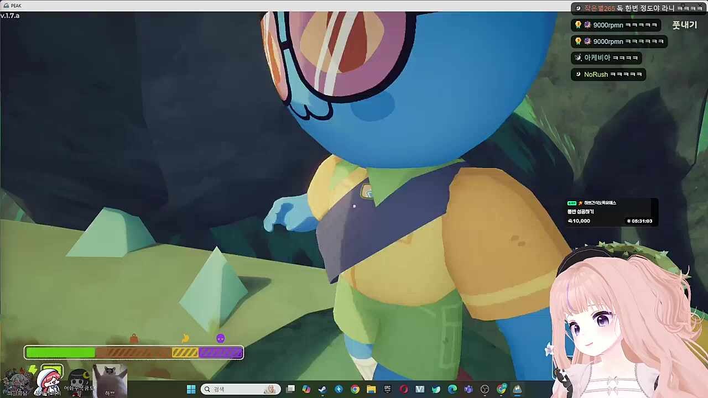
Task: Click the yellow hunger segment of the bar
Action: click(x=185, y=353)
